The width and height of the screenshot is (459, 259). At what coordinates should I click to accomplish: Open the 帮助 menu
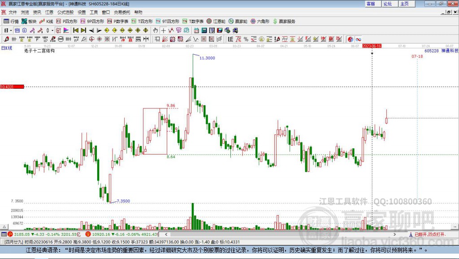[138, 12]
